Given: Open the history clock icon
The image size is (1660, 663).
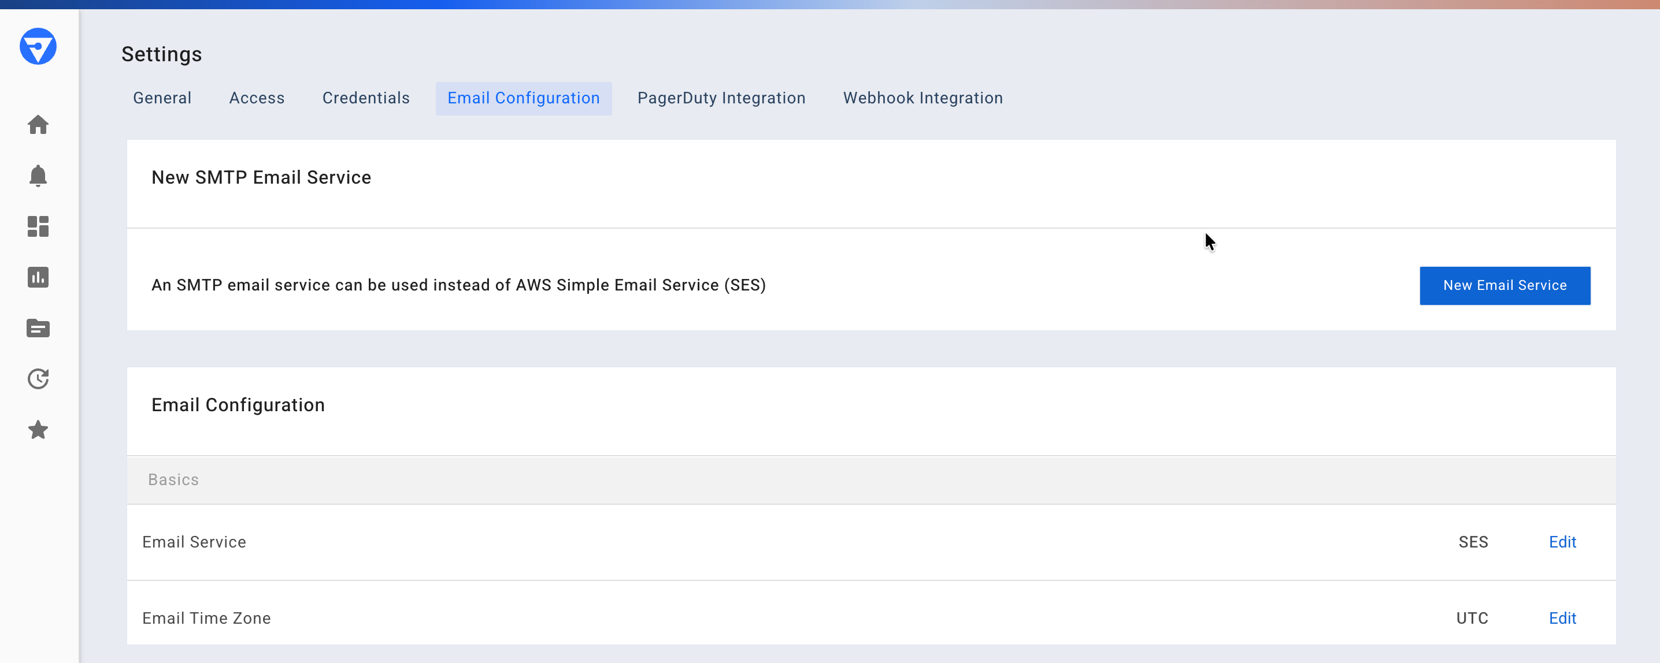Looking at the screenshot, I should 38,378.
